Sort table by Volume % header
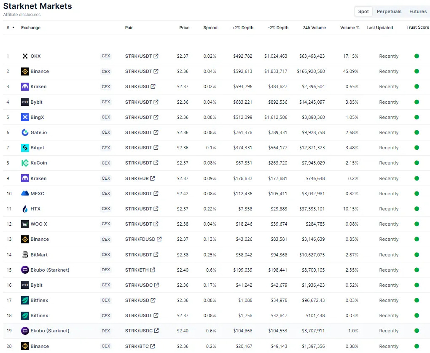 click(x=349, y=28)
